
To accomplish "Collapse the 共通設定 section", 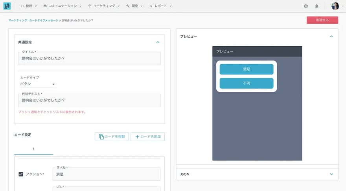I will [158, 42].
